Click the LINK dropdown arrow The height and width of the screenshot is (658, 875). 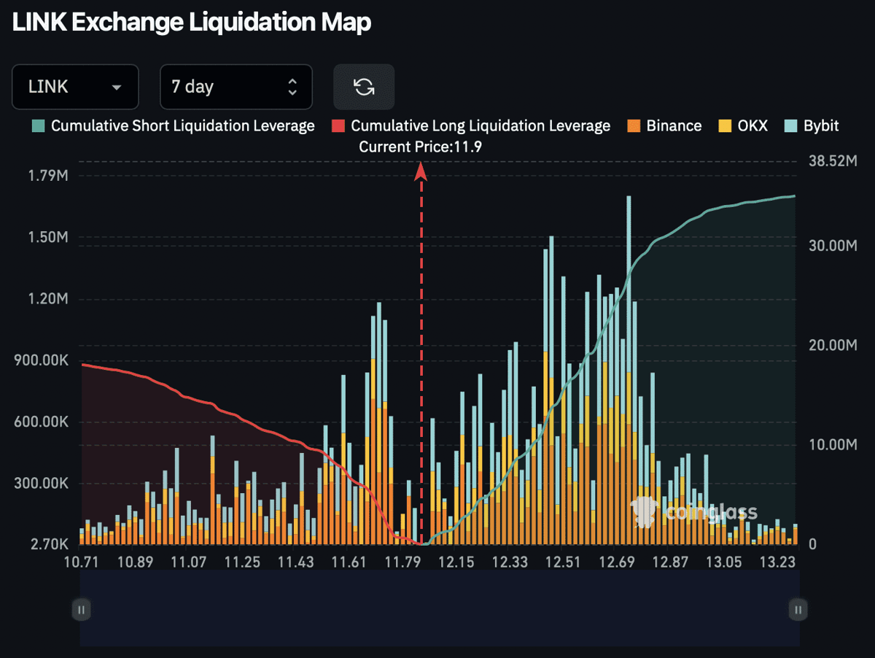tap(117, 88)
